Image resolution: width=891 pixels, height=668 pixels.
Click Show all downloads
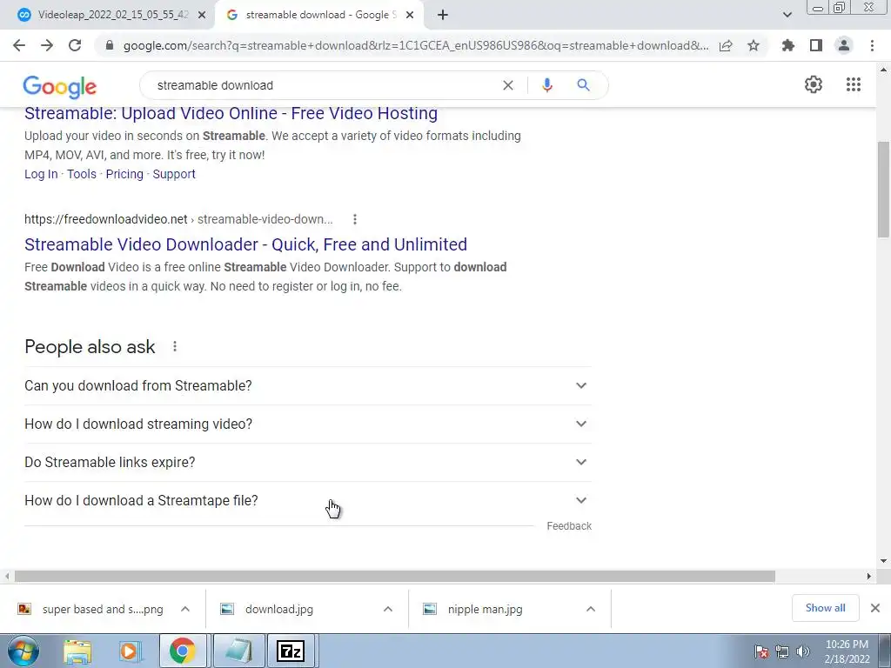click(825, 608)
